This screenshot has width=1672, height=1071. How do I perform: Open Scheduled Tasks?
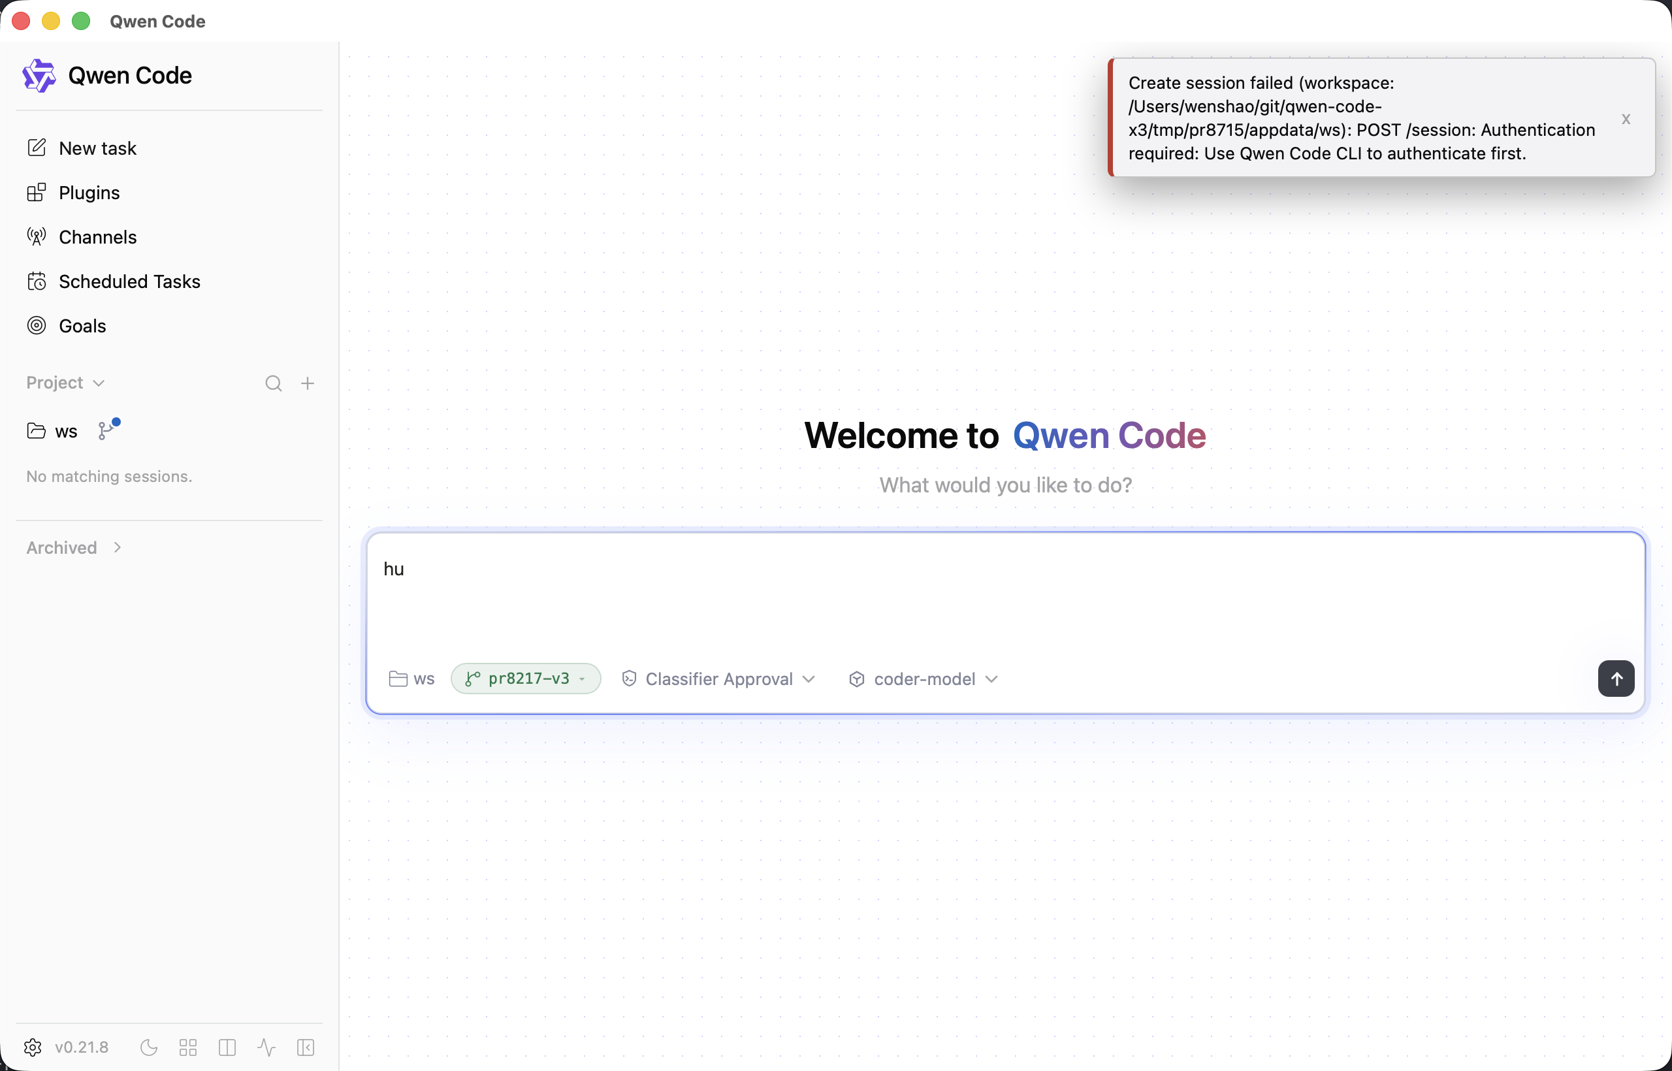click(x=114, y=281)
